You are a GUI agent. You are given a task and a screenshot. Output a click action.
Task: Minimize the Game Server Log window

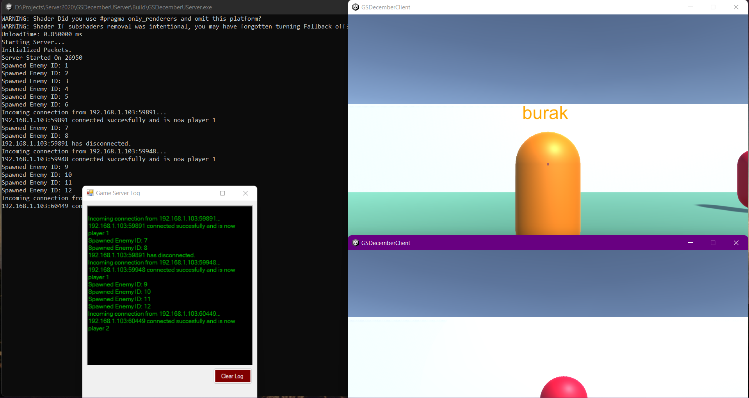tap(200, 193)
